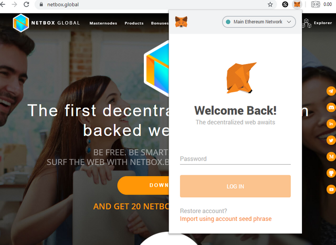Open the GitHub social icon
Screen dimensions: 336x245
pos(331,173)
